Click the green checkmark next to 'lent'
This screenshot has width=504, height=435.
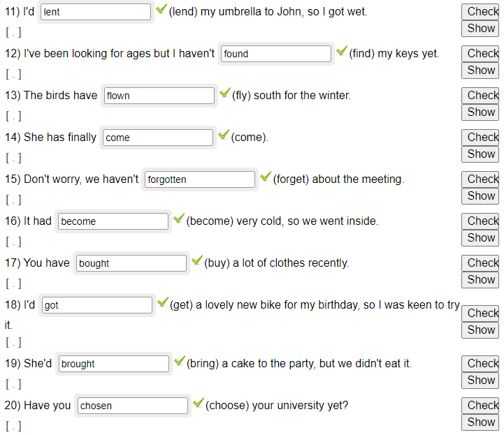(x=161, y=10)
